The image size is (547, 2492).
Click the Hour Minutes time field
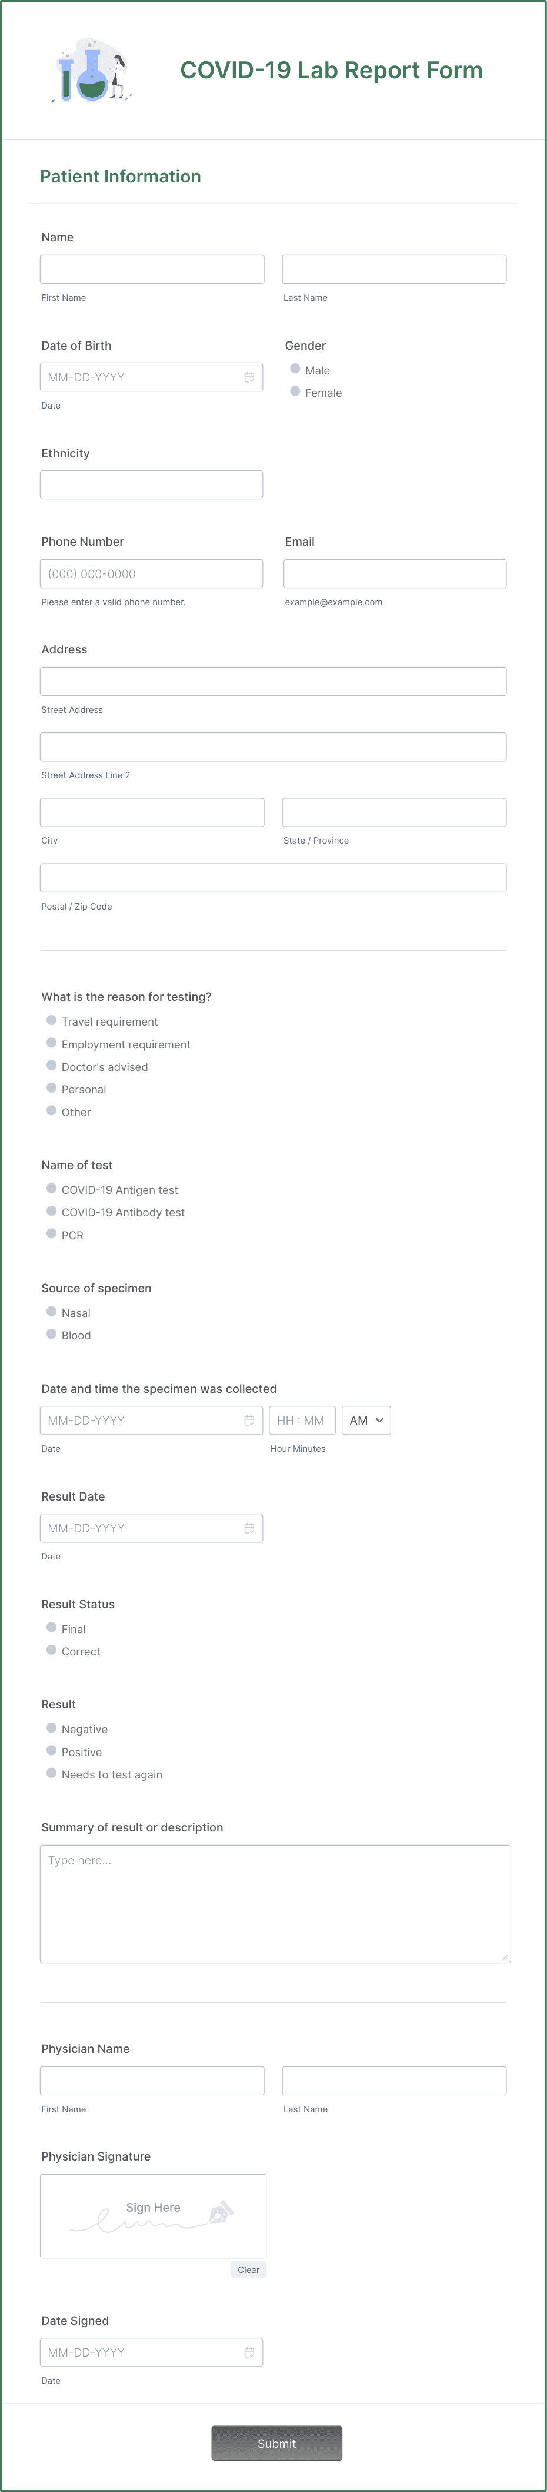(x=302, y=1420)
